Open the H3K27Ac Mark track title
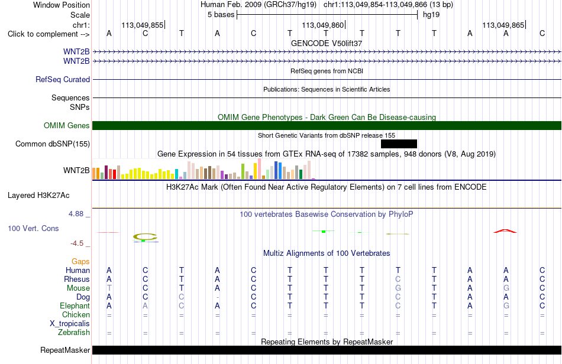Viewport: 562px width, 364px height. tap(327, 187)
